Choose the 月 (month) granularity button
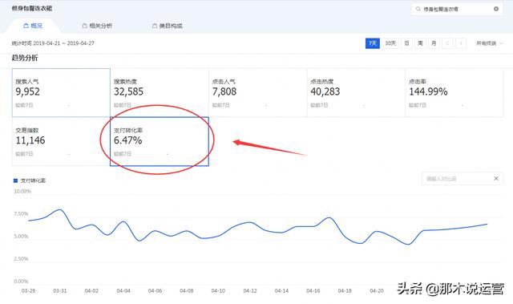Viewport: 513px width, 304px height. 434,43
